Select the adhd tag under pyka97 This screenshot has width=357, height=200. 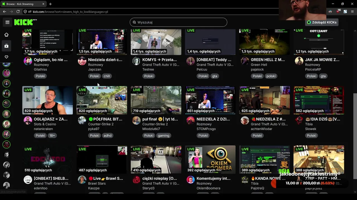[108, 136]
